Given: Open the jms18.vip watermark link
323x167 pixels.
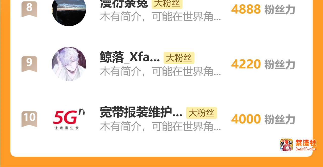Looking at the screenshot, I should (306, 149).
